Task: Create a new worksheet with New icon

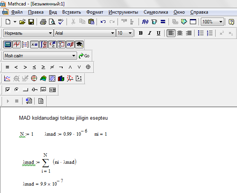Action: [x=8, y=22]
